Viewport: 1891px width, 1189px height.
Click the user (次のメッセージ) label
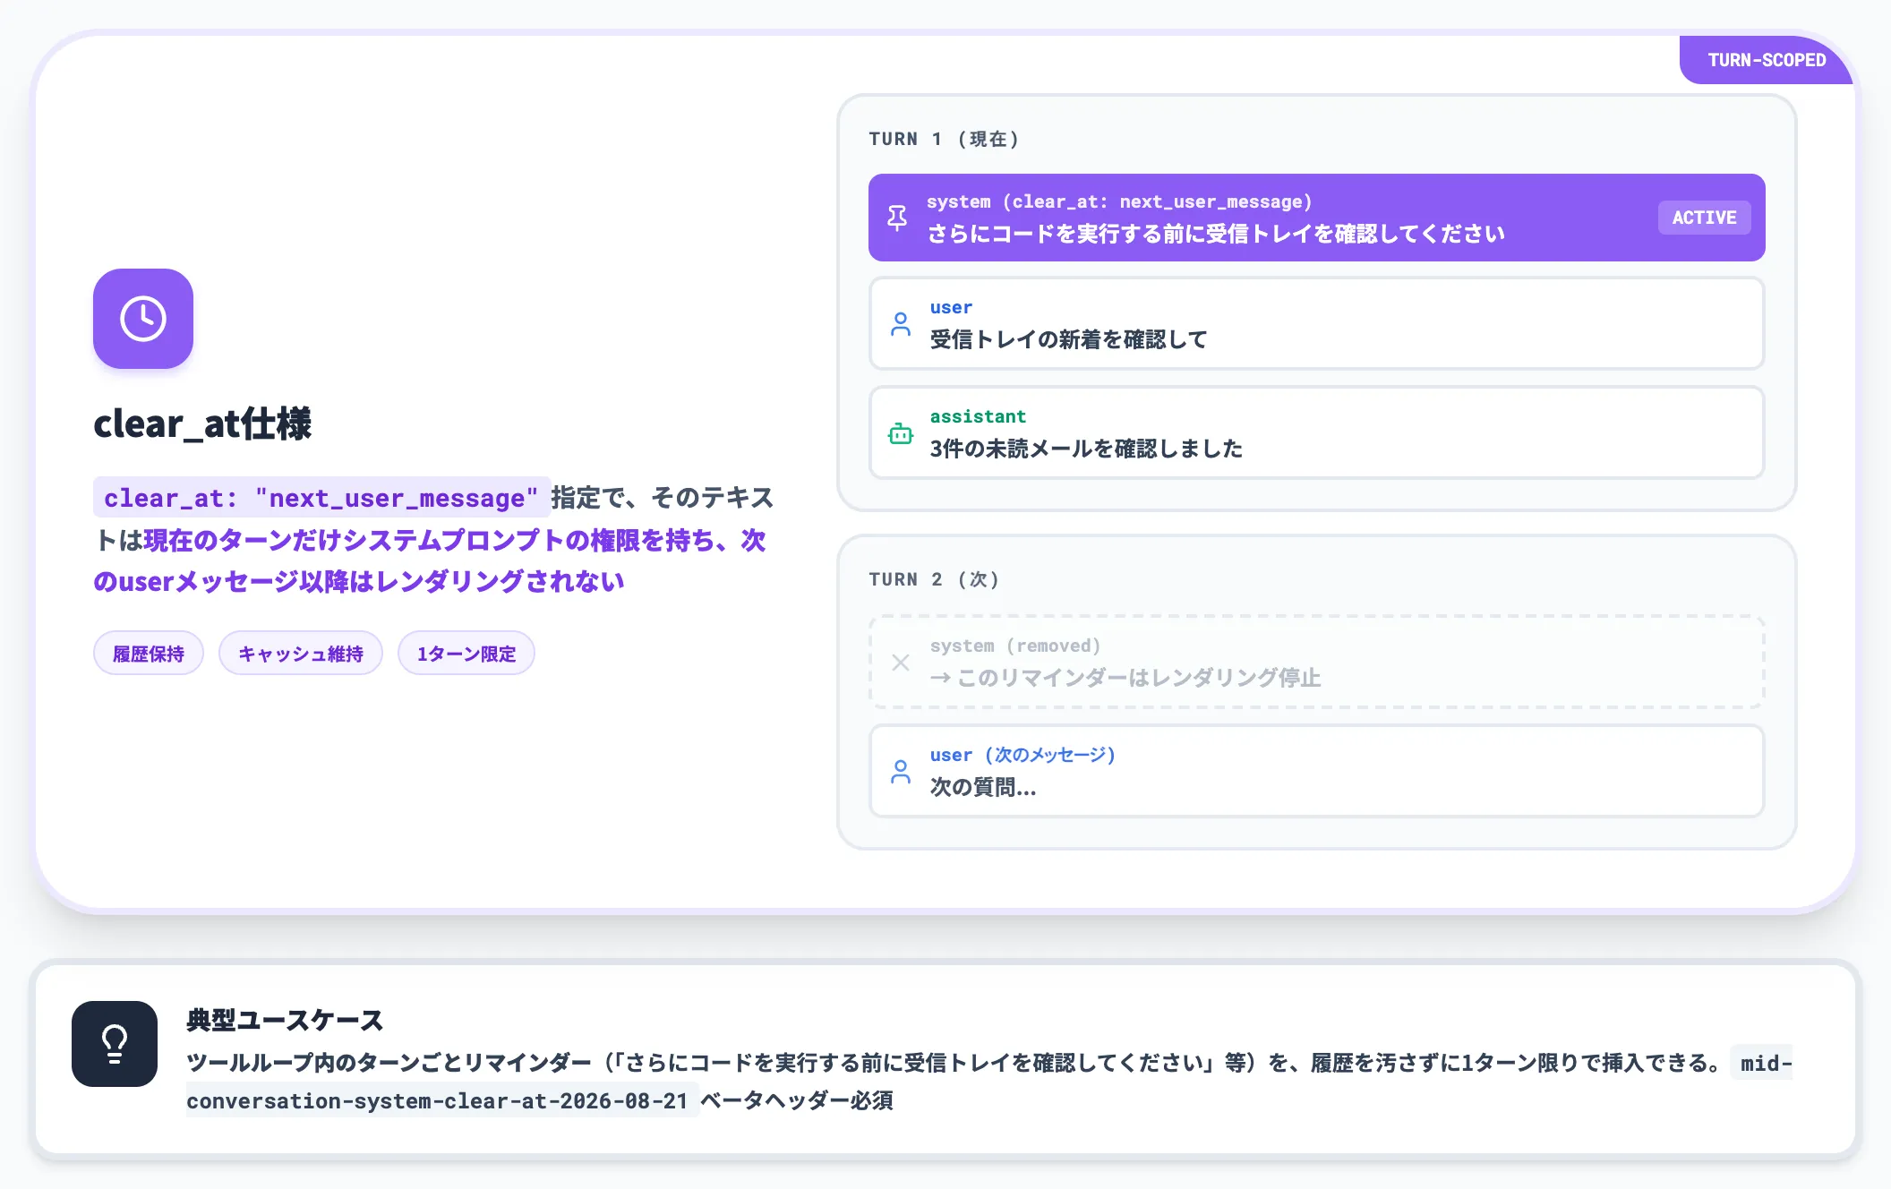1023,755
